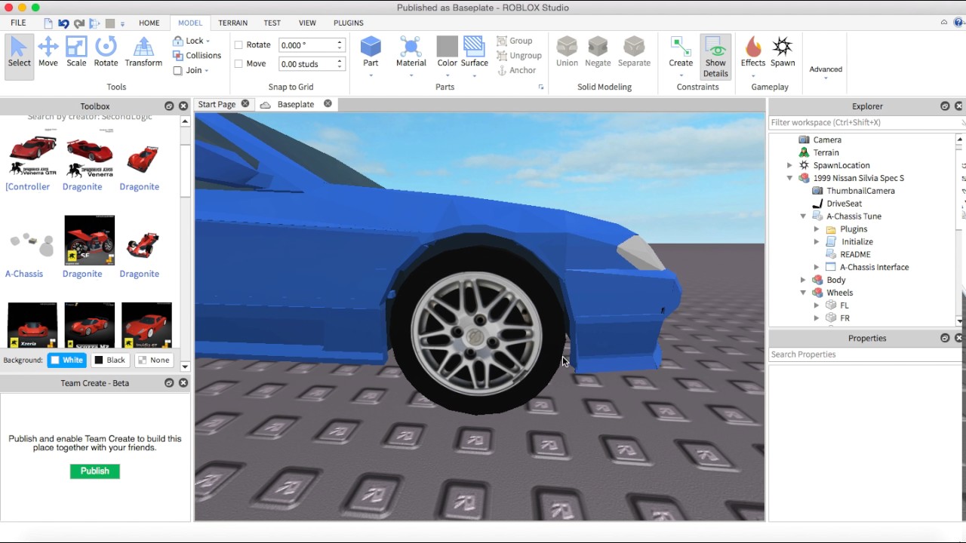Ungroup the selected model

pyautogui.click(x=519, y=55)
